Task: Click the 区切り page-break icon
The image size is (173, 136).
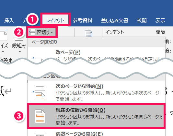Action: point(32,32)
